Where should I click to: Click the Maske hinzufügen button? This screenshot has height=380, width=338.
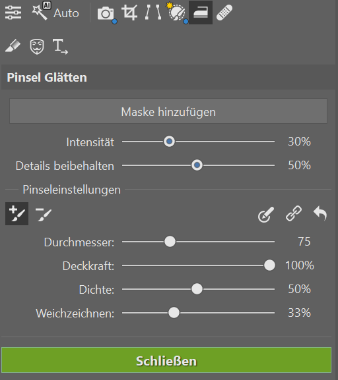(x=168, y=111)
